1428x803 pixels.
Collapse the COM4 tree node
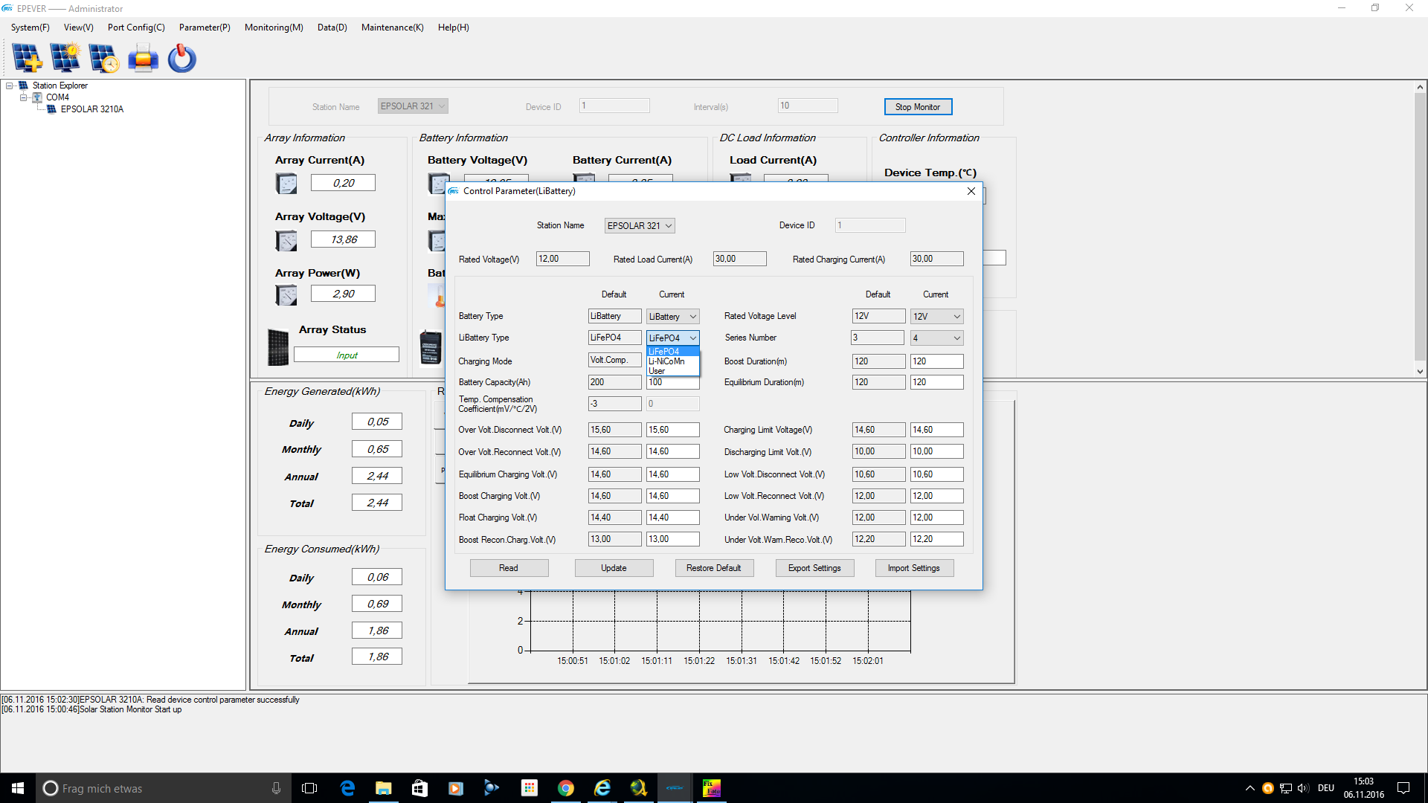[23, 97]
